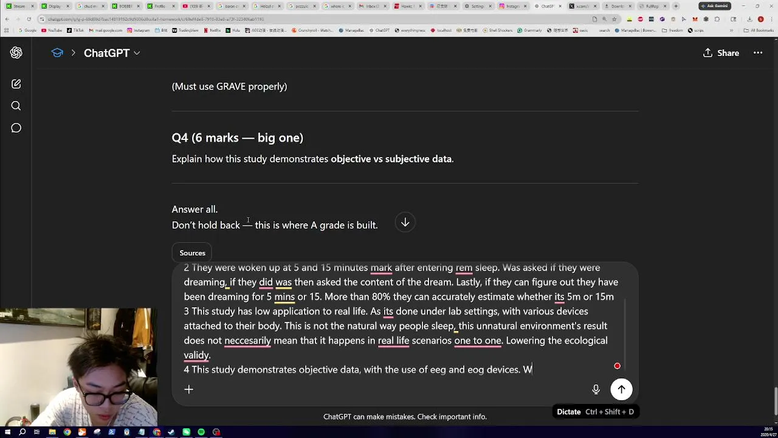Open the Windows Start menu

tap(7, 432)
